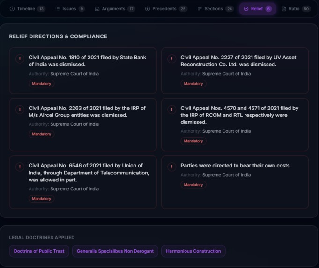Click Authority line on RCOM and RTL card
This screenshot has width=319, height=268.
coord(215,131)
